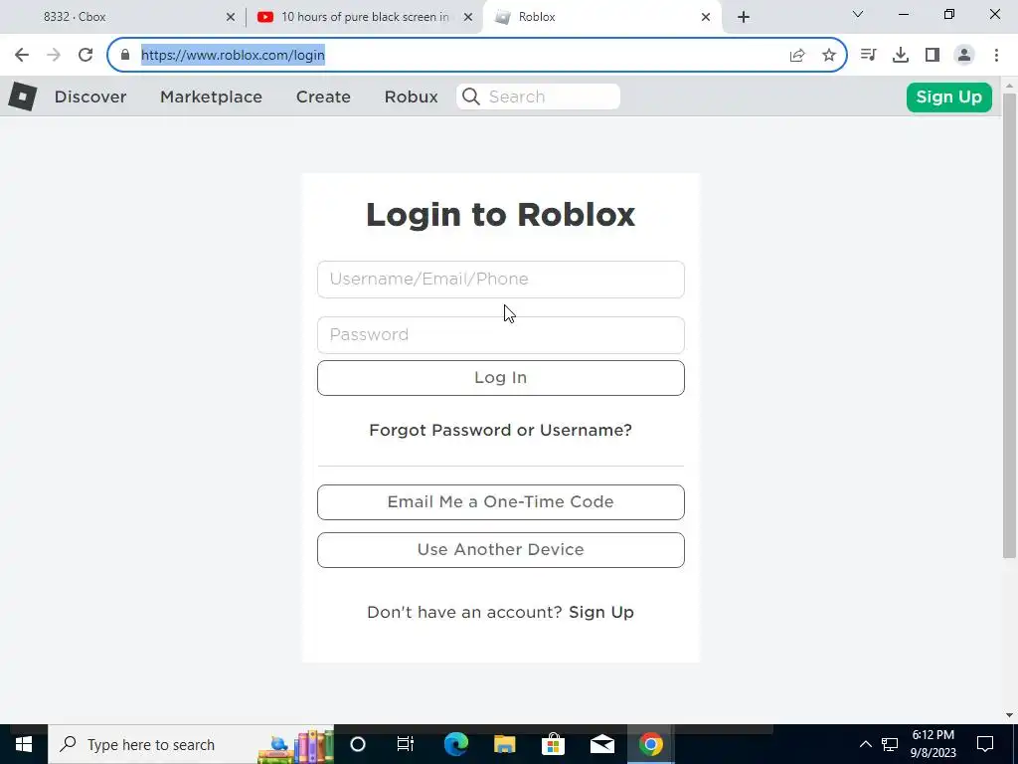This screenshot has height=764, width=1018.
Task: Bookmark this page with star icon
Action: [x=829, y=56]
